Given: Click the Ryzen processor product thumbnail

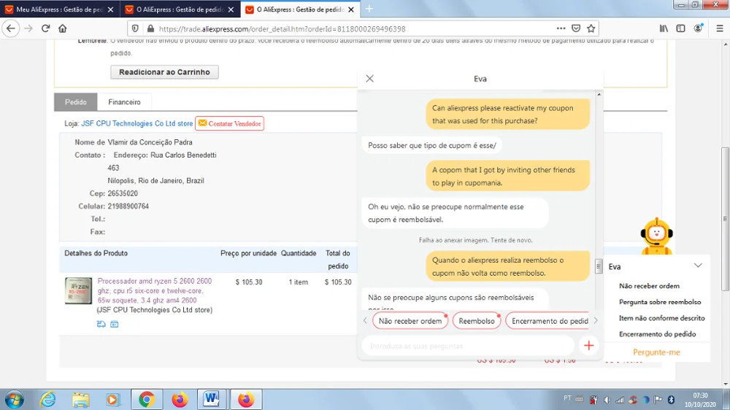Looking at the screenshot, I should tap(78, 290).
